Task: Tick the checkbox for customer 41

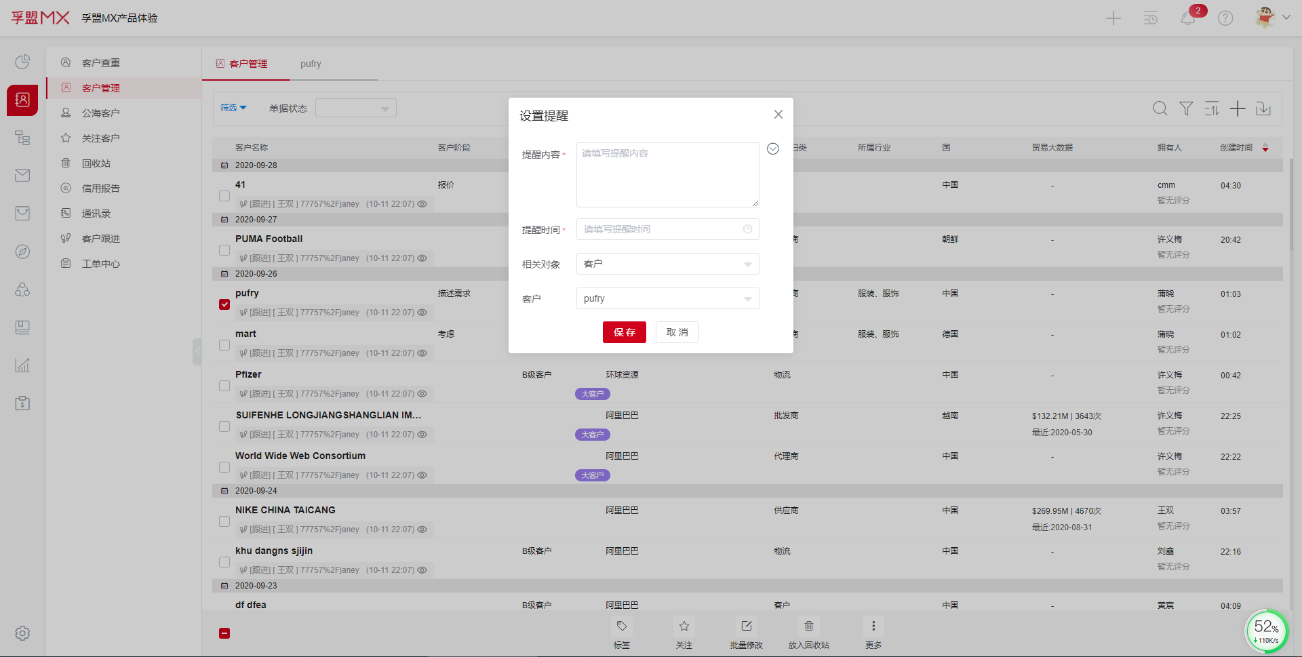Action: click(224, 196)
